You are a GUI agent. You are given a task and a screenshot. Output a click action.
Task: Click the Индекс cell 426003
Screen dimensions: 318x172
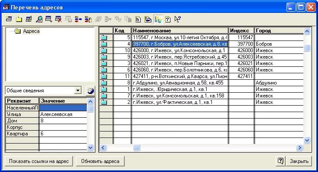point(241,57)
